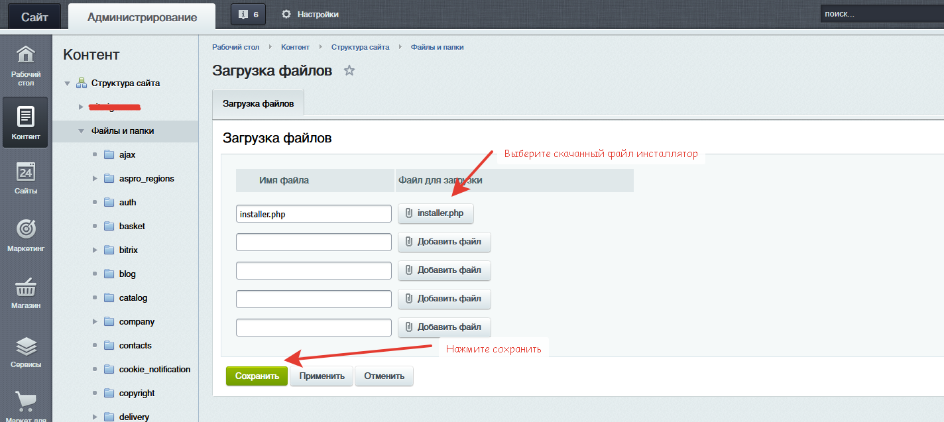The width and height of the screenshot is (944, 422).
Task: Collapse the Структура сайта tree node
Action: [x=67, y=83]
